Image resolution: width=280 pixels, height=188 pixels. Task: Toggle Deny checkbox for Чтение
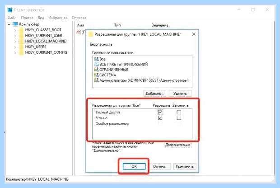coord(179,118)
